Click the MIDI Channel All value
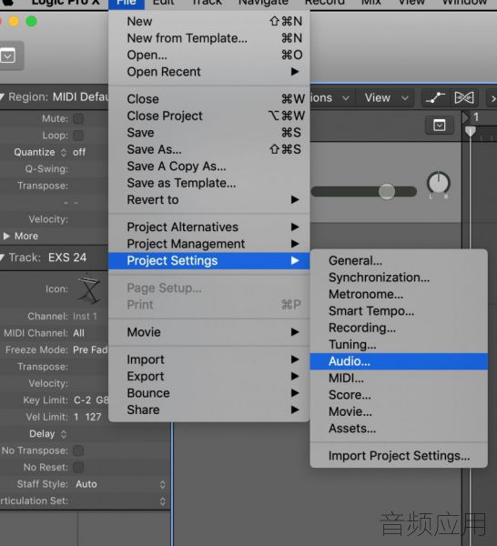This screenshot has width=497, height=546. pyautogui.click(x=78, y=333)
